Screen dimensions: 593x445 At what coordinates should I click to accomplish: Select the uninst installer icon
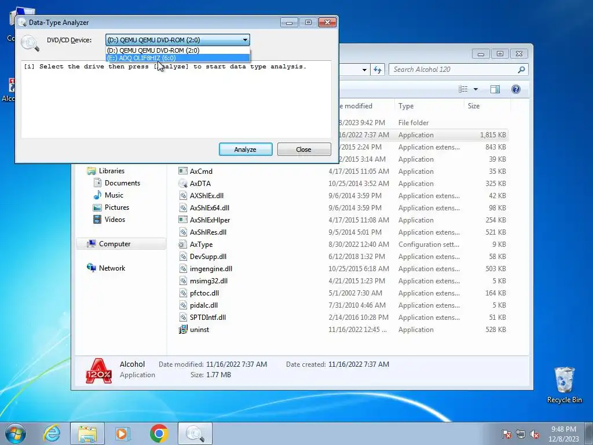(182, 330)
